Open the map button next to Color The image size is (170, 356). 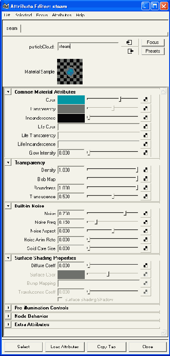click(146, 100)
